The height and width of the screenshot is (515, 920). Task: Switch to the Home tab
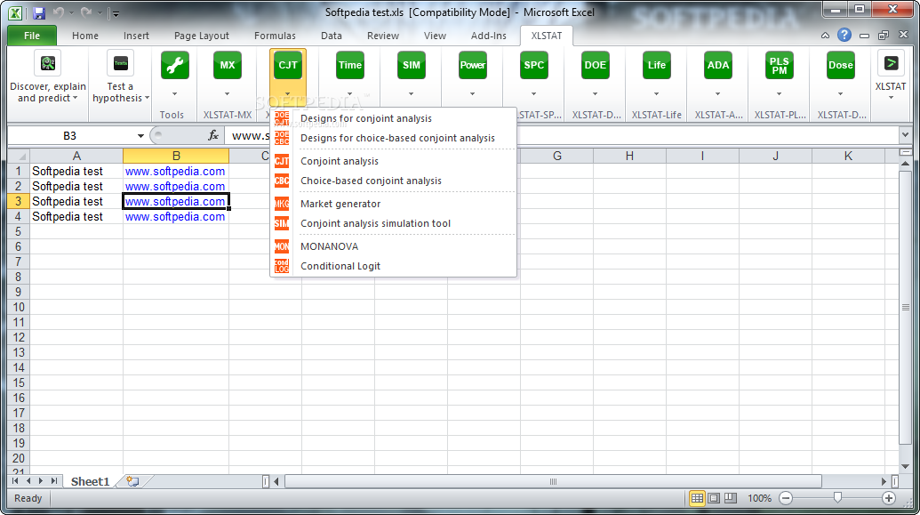click(x=85, y=36)
